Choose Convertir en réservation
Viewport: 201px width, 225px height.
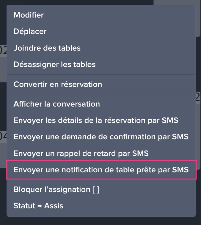(58, 84)
